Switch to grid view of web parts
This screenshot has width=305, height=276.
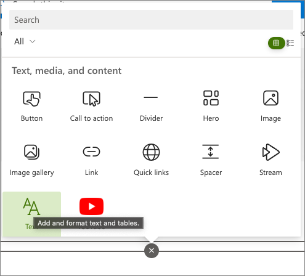coord(276,43)
